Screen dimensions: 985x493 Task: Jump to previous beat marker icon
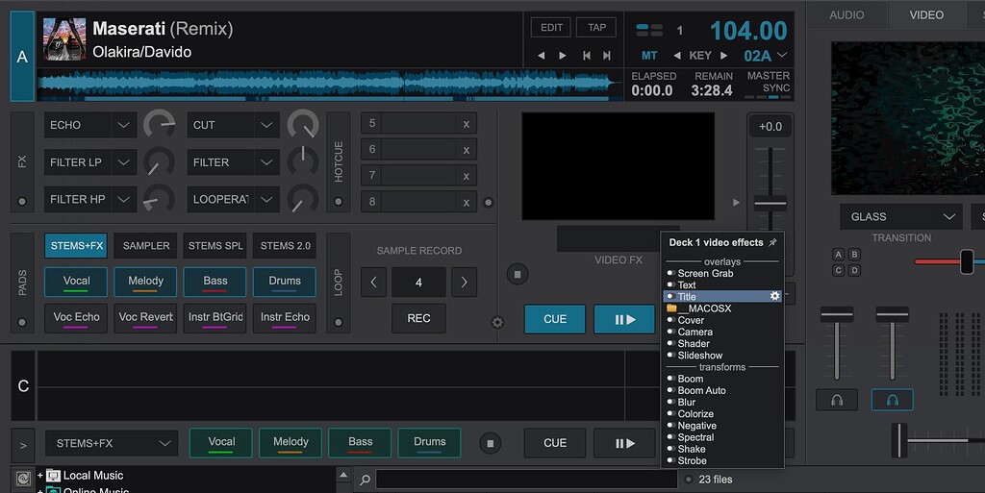point(586,56)
